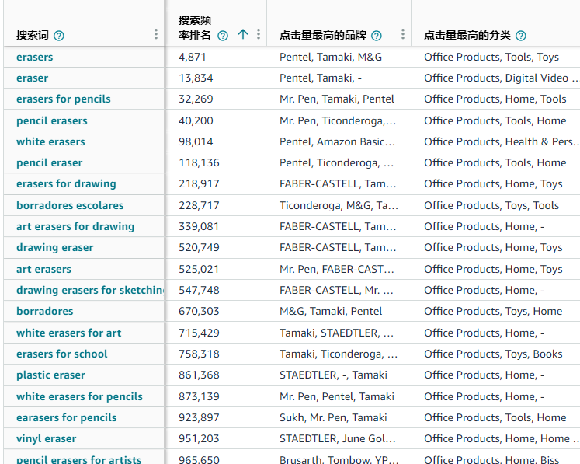This screenshot has height=464, width=580.
Task: Click the brand cell 'Sukh, Mr. Pen, Tamaki'
Action: [x=333, y=417]
